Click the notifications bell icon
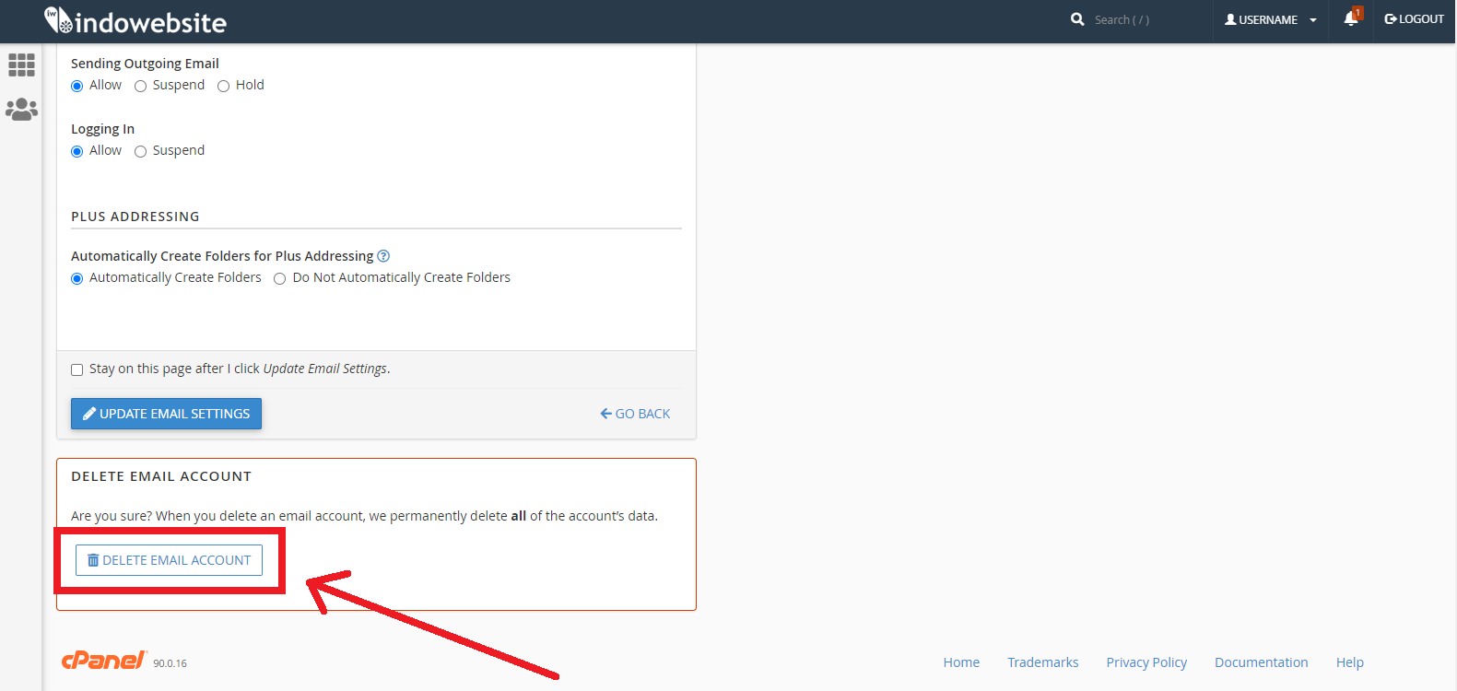The height and width of the screenshot is (691, 1457). [1350, 19]
